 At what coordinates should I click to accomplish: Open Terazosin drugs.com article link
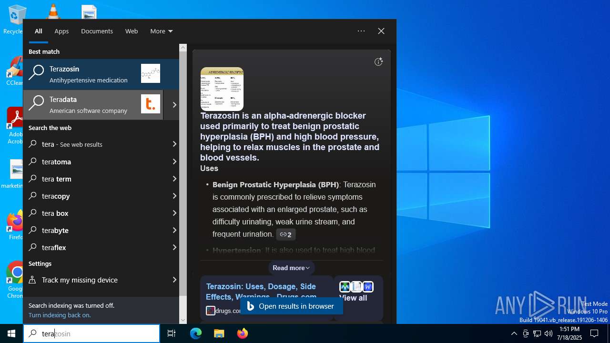tap(261, 292)
